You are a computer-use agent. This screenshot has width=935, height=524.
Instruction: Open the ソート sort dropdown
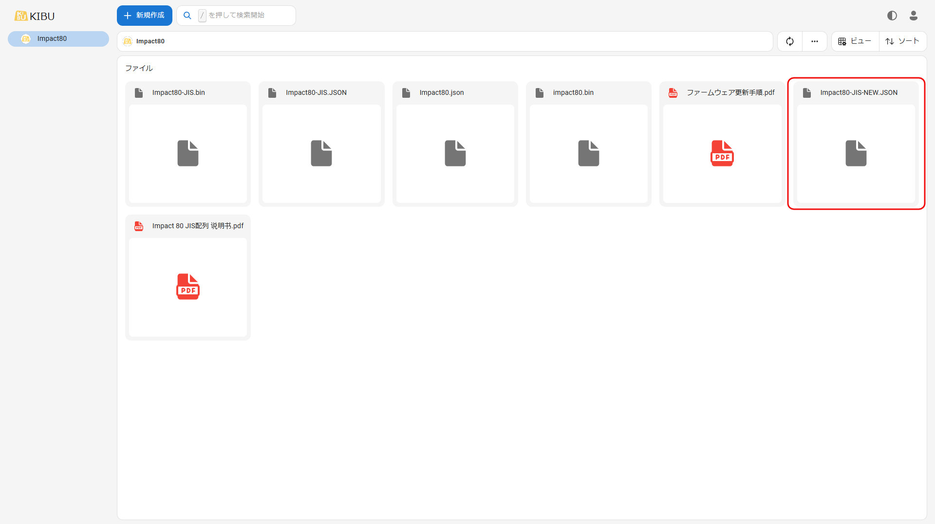[x=902, y=41]
